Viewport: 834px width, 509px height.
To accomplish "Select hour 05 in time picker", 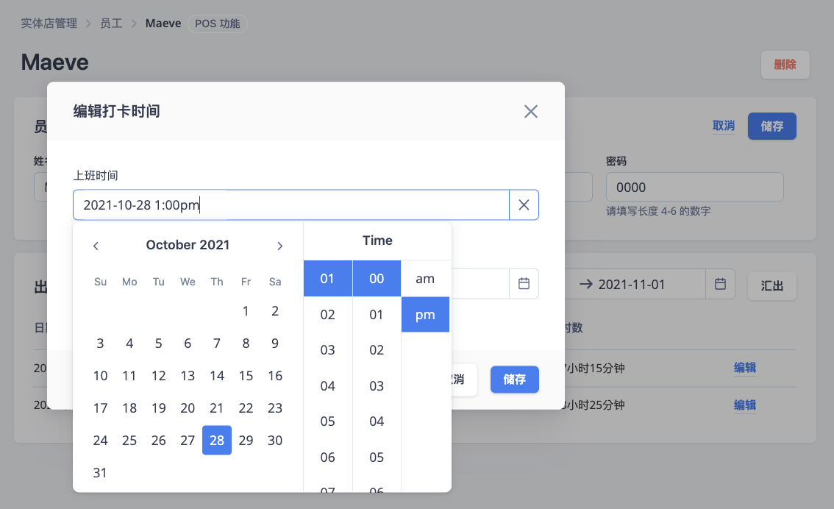I will 328,421.
